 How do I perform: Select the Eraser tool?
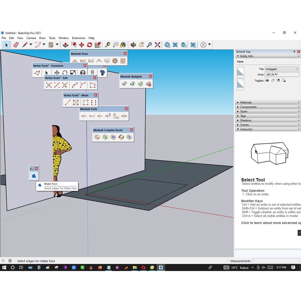tap(16, 45)
